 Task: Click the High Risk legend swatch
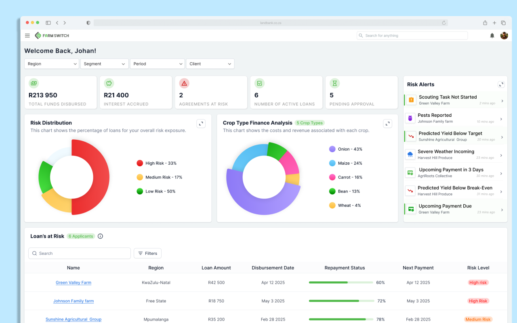[140, 163]
